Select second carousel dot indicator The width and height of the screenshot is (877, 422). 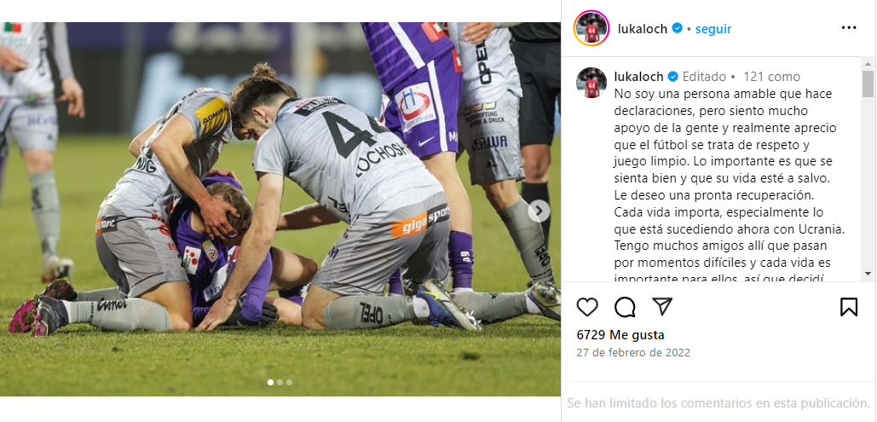click(x=280, y=382)
